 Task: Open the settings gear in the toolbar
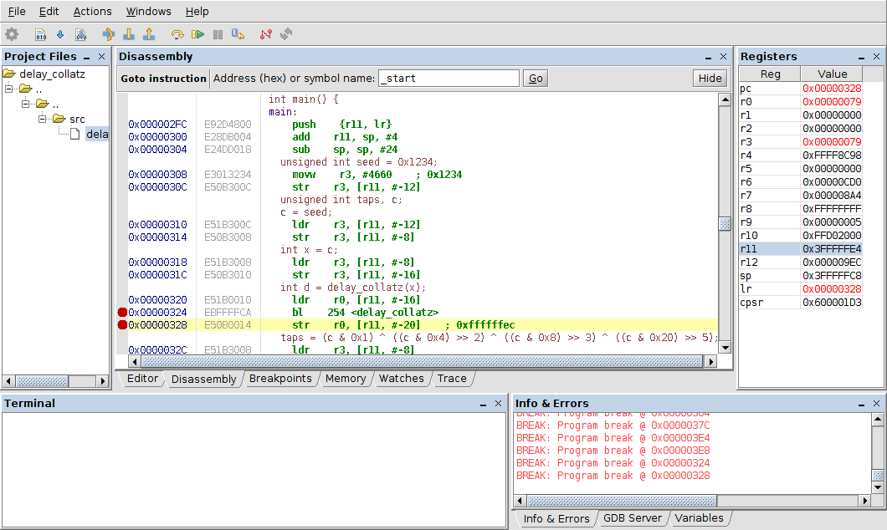point(12,34)
